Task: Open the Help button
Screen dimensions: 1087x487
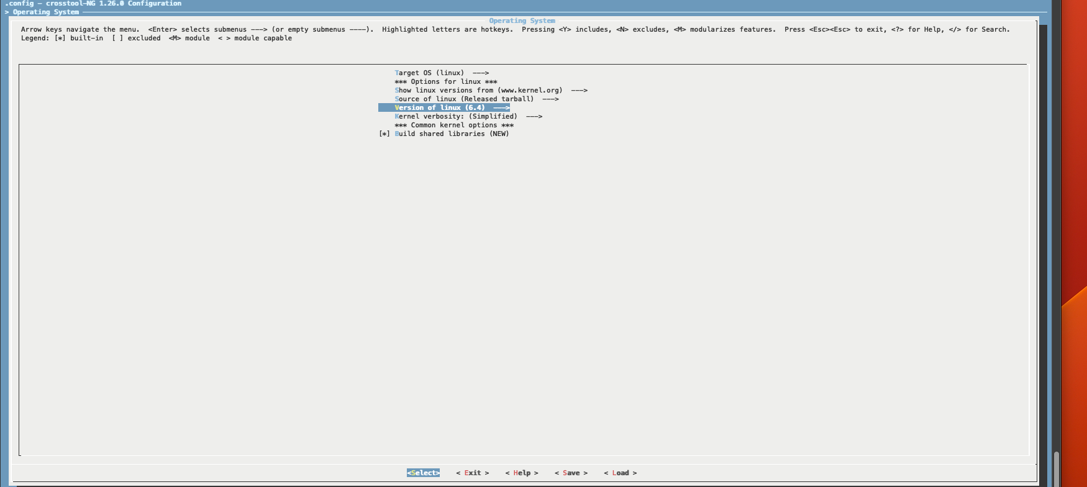Action: [x=522, y=473]
